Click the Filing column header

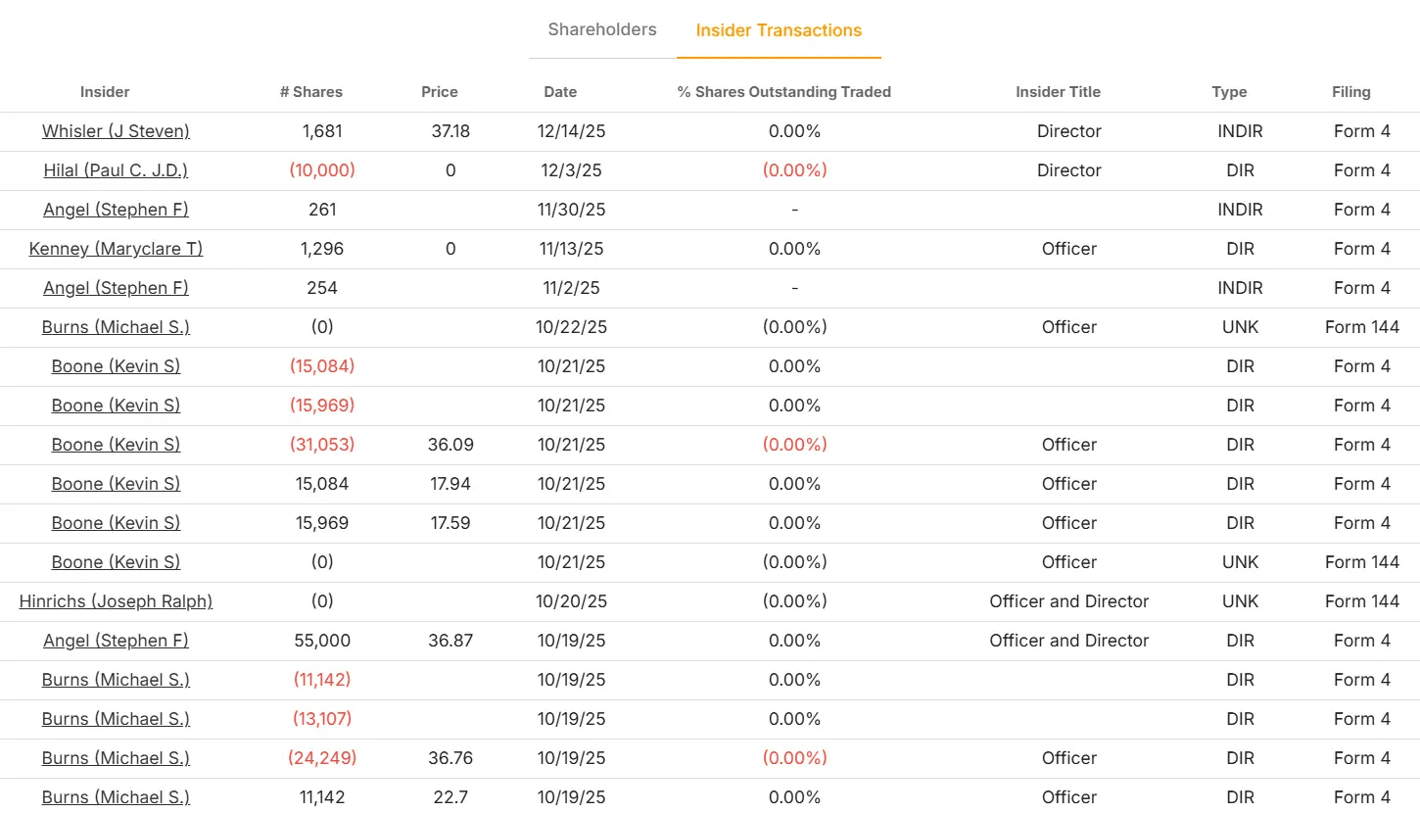click(x=1351, y=92)
